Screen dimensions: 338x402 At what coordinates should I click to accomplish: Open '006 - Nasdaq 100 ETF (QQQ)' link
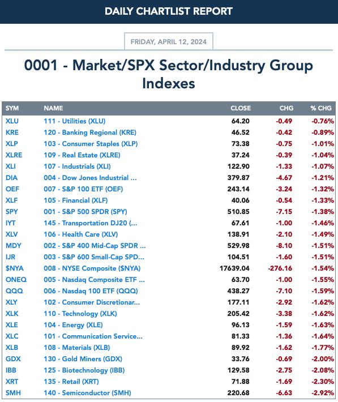(91, 290)
